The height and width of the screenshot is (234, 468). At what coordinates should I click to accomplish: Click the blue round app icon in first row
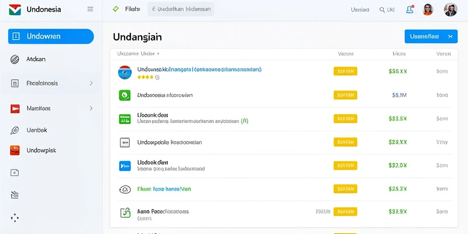point(125,72)
